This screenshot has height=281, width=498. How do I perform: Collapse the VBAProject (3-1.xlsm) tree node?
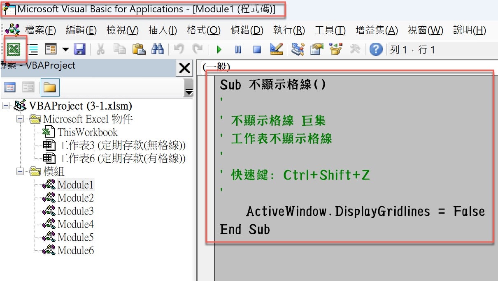(5, 106)
